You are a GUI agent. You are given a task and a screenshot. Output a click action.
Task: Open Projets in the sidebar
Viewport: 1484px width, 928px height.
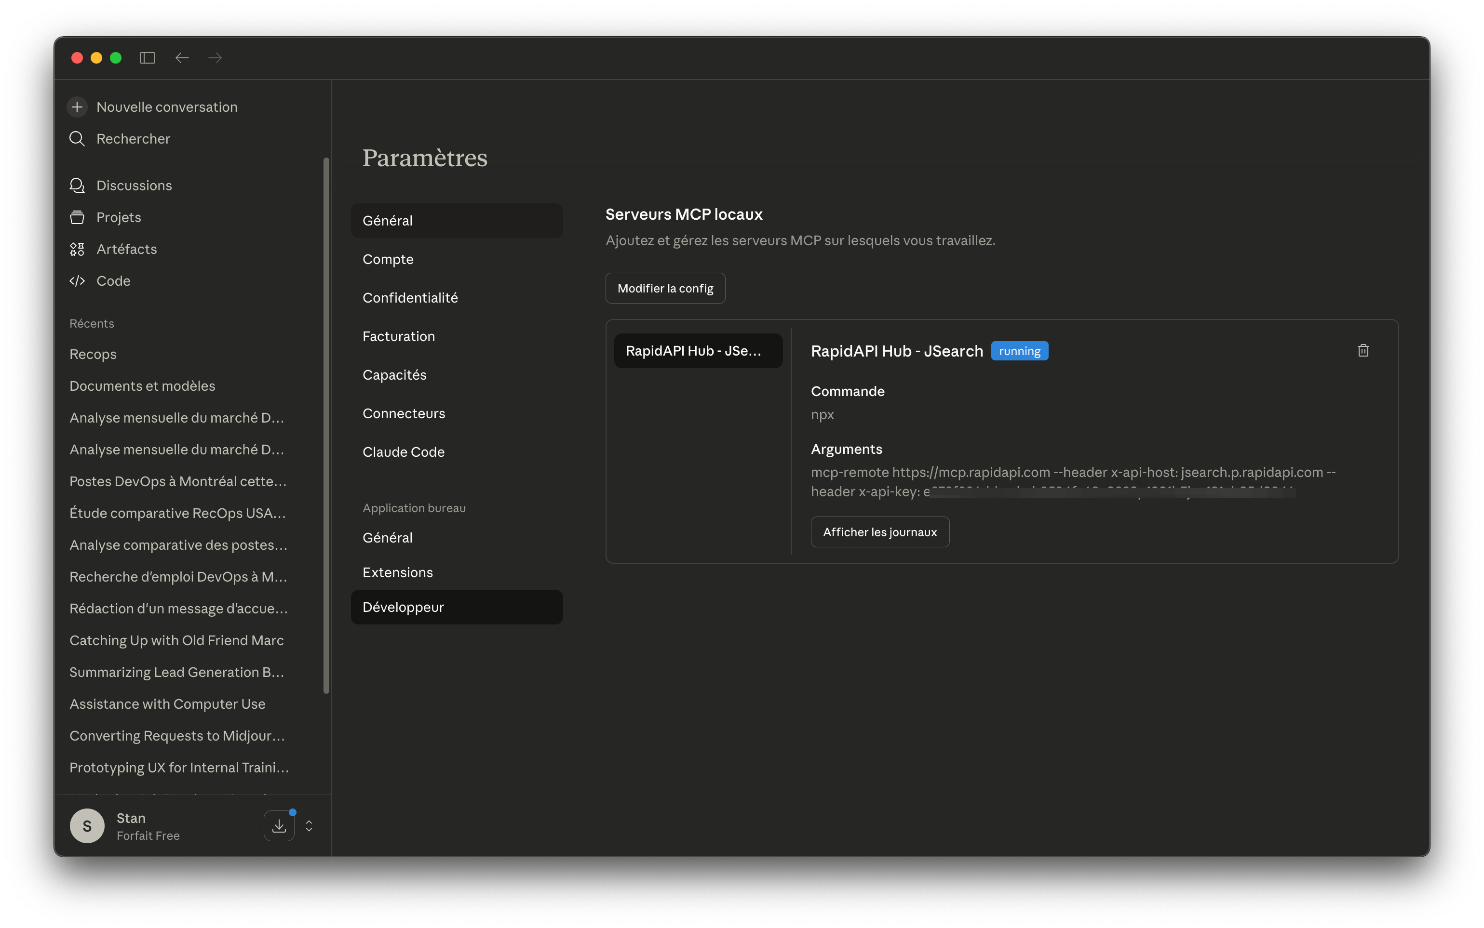tap(119, 217)
